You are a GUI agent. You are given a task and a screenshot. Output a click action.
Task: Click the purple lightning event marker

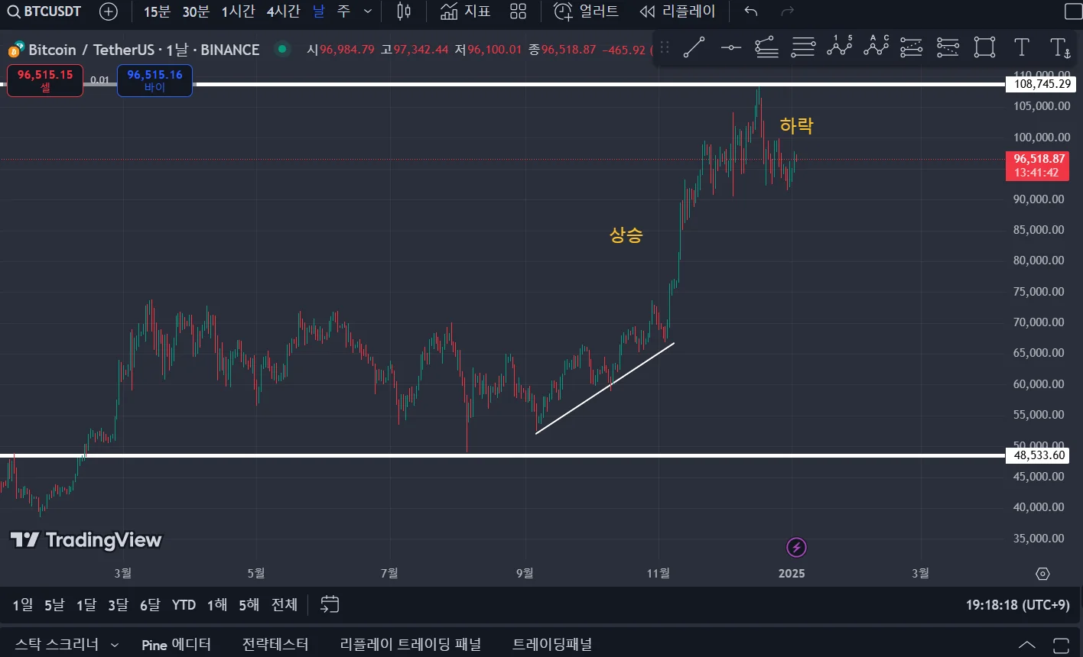pos(796,547)
